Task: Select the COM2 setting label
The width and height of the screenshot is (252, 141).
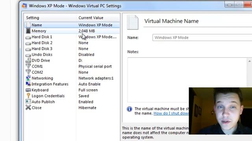Action: coord(37,72)
